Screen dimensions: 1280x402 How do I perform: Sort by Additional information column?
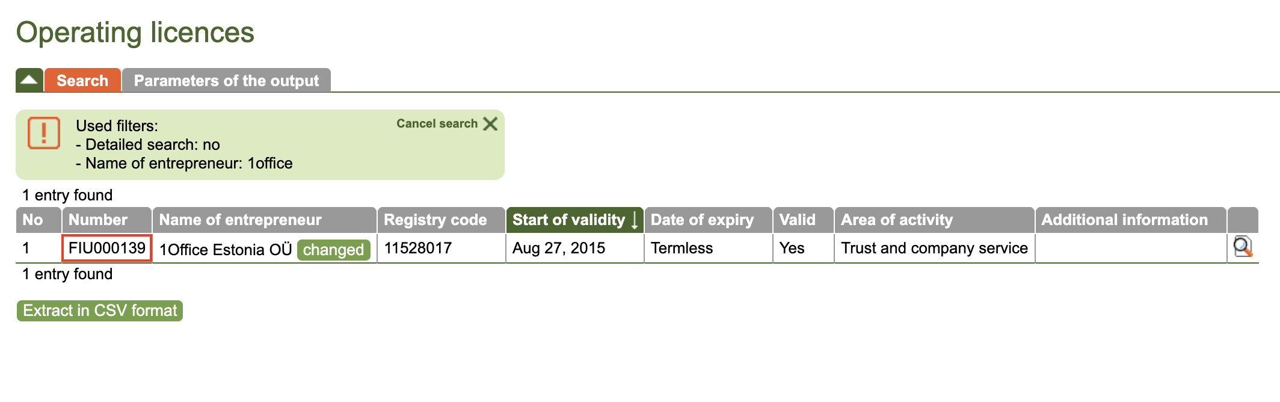pyautogui.click(x=1124, y=220)
